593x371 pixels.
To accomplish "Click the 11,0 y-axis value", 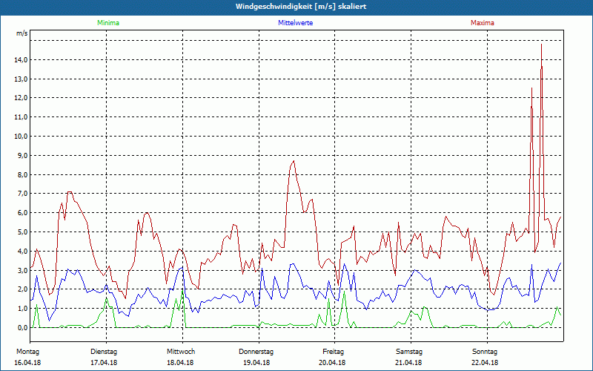I will point(21,117).
